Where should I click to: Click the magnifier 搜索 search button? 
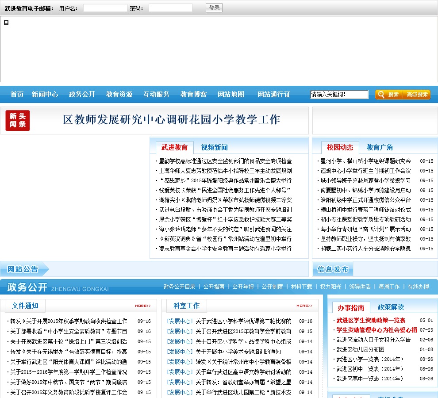pos(389,95)
